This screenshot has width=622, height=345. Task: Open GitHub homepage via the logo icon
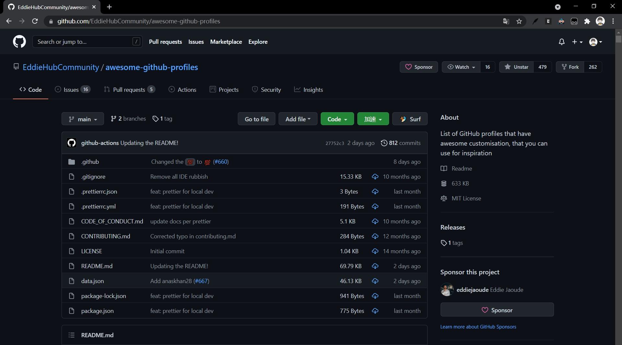pyautogui.click(x=19, y=42)
